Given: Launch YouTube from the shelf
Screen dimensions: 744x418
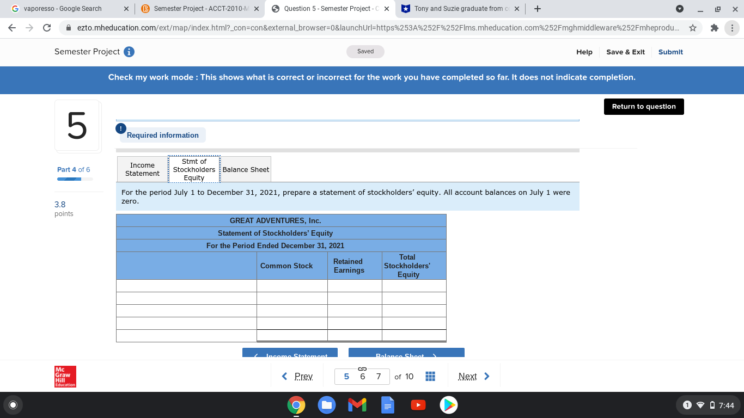Looking at the screenshot, I should 418,405.
